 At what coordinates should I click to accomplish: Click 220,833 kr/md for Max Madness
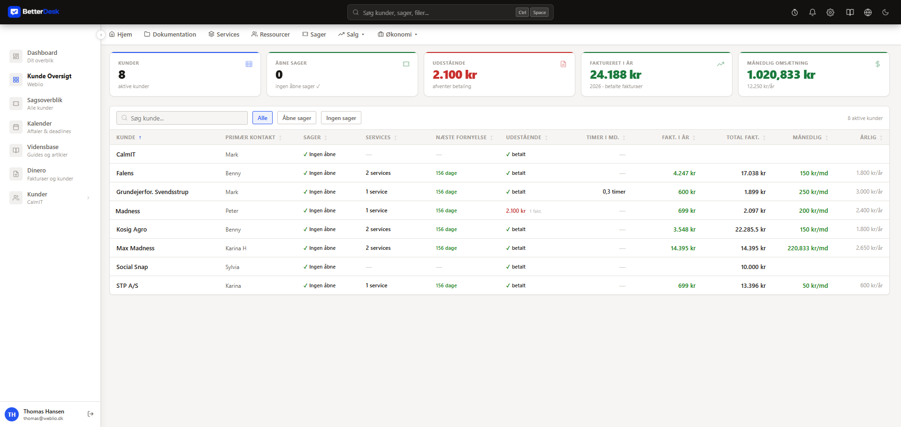808,248
